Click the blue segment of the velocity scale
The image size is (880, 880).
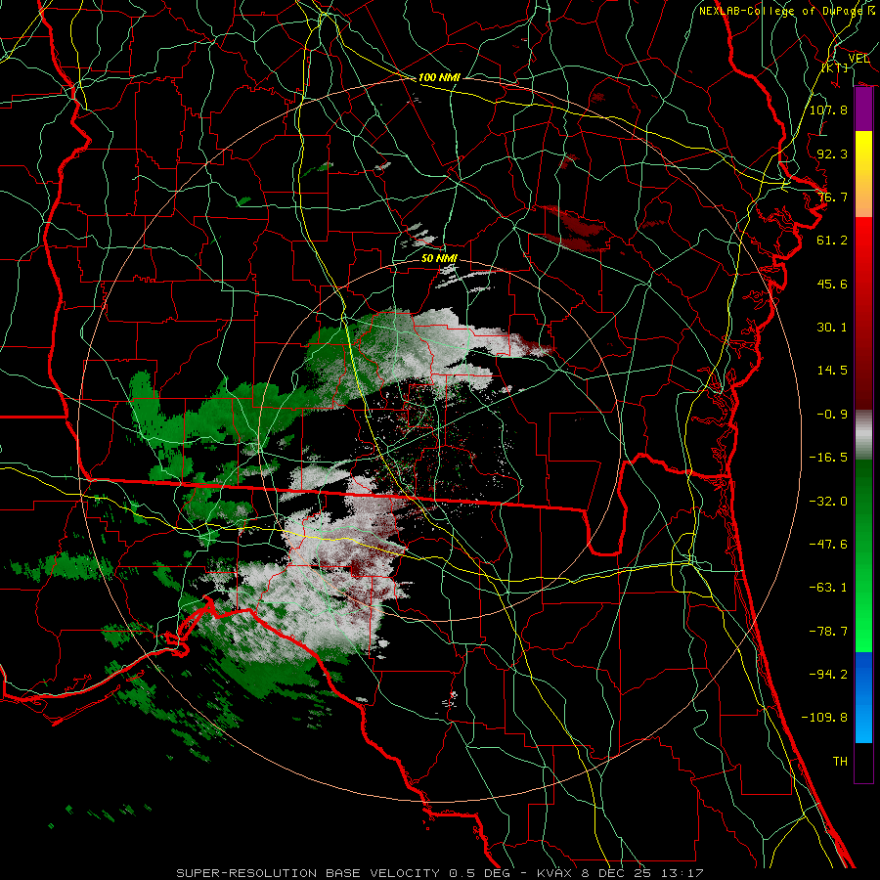(x=863, y=697)
